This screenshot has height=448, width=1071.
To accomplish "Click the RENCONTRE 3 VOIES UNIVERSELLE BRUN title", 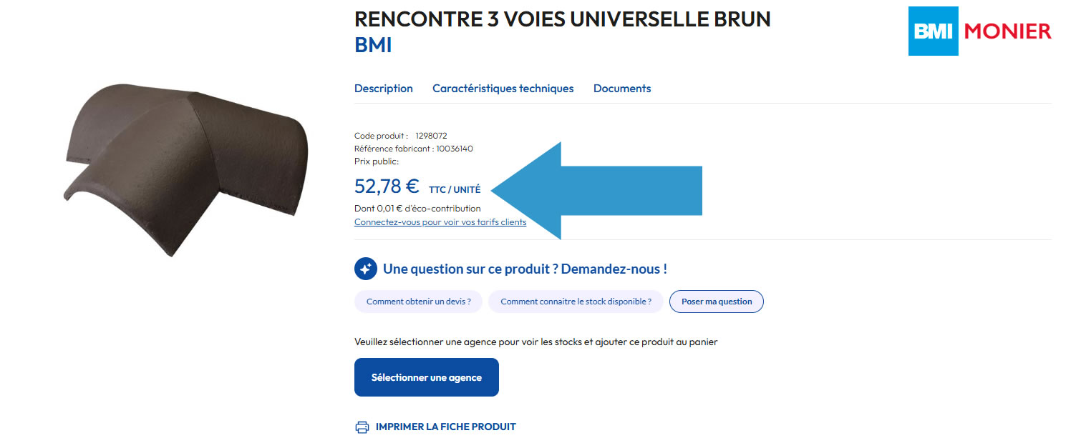I will click(562, 19).
